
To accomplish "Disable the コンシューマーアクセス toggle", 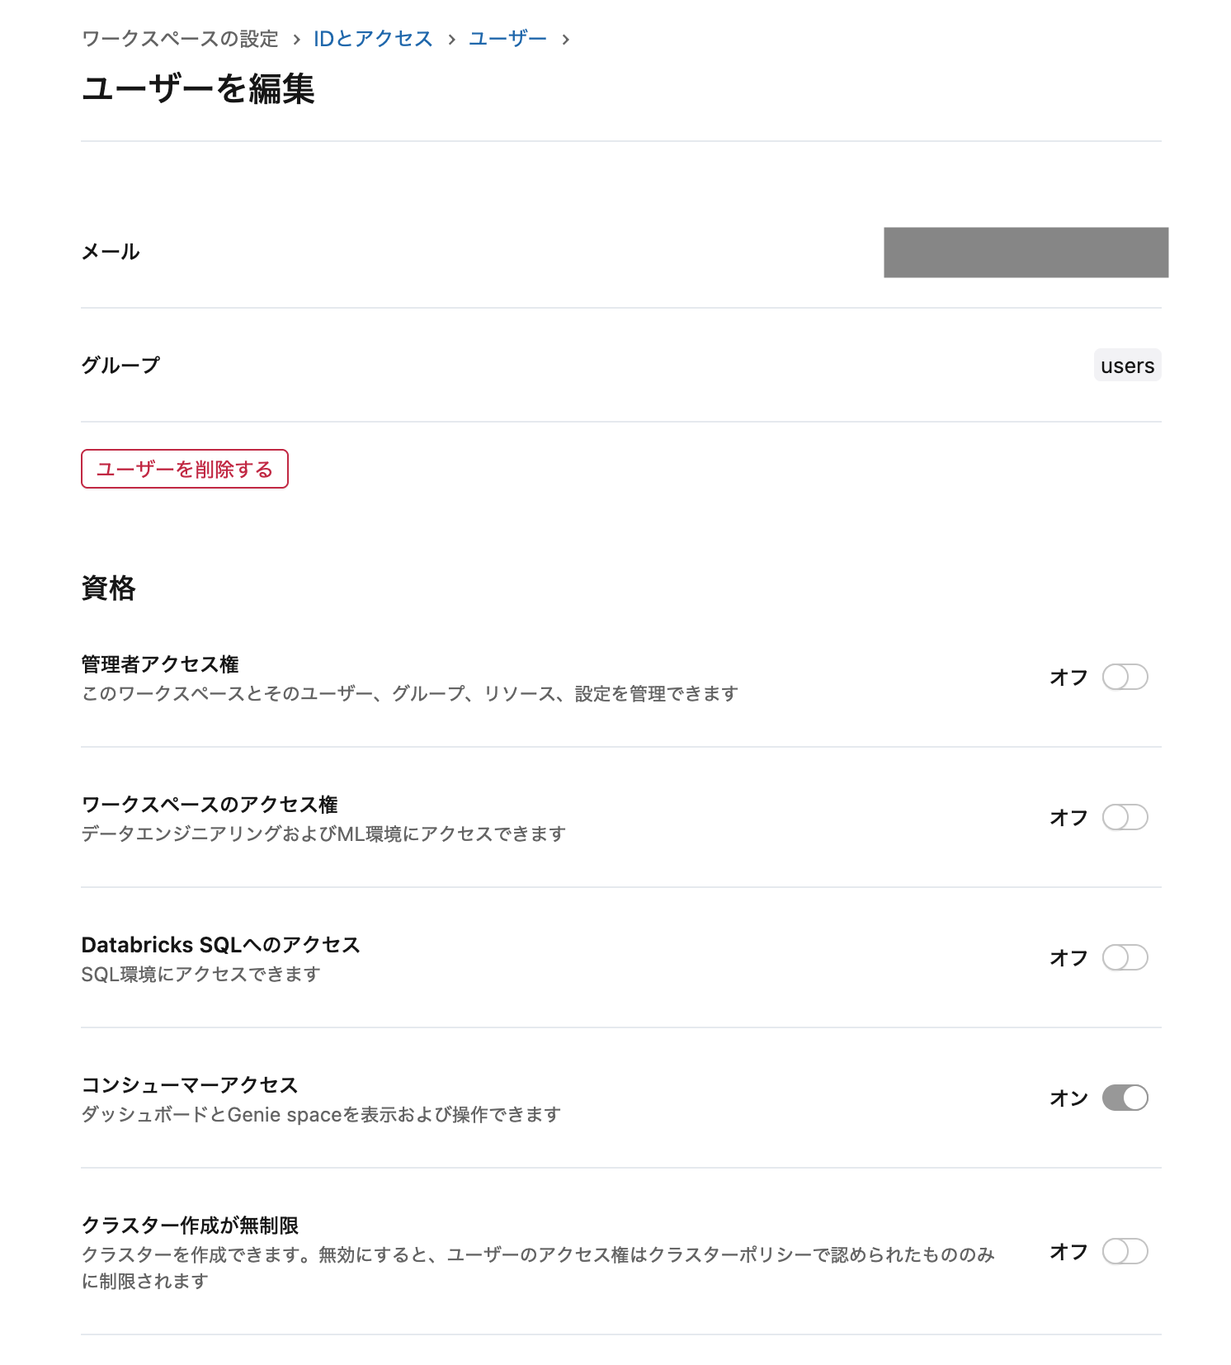I will (x=1125, y=1098).
